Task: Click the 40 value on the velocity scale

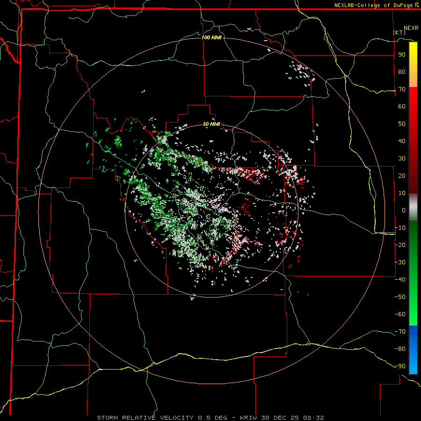Action: point(402,141)
